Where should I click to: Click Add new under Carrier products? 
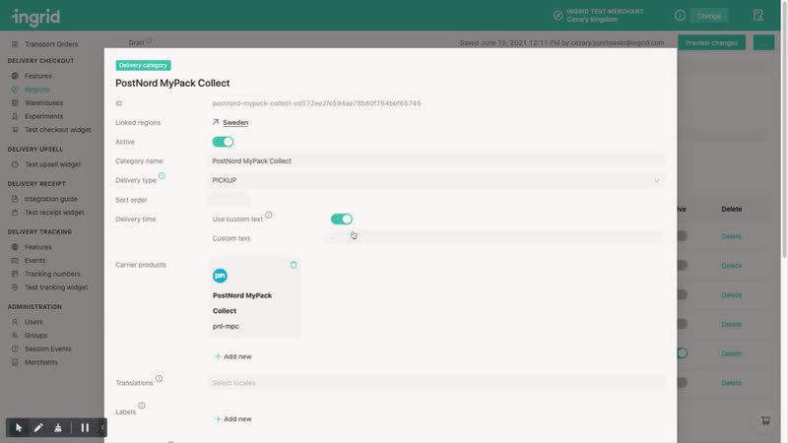pyautogui.click(x=232, y=356)
